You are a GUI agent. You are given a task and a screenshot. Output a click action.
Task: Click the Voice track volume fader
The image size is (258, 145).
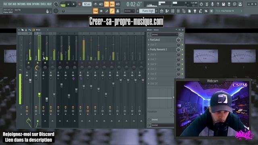point(40,94)
